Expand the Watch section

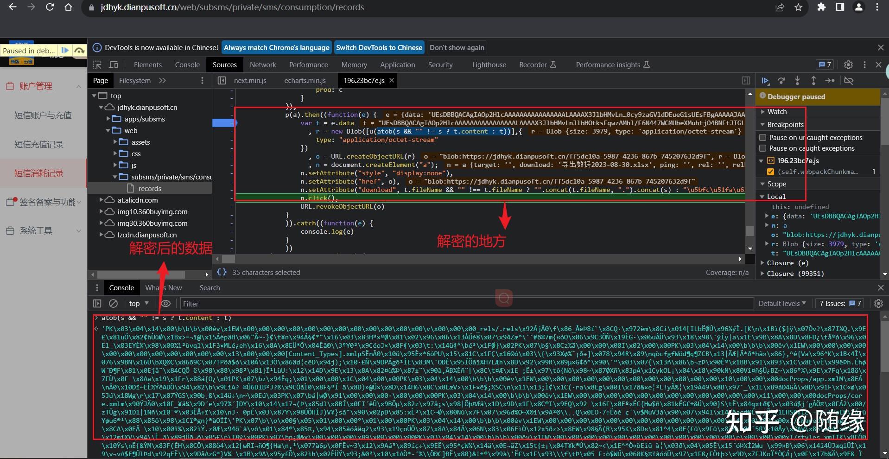[x=777, y=112]
